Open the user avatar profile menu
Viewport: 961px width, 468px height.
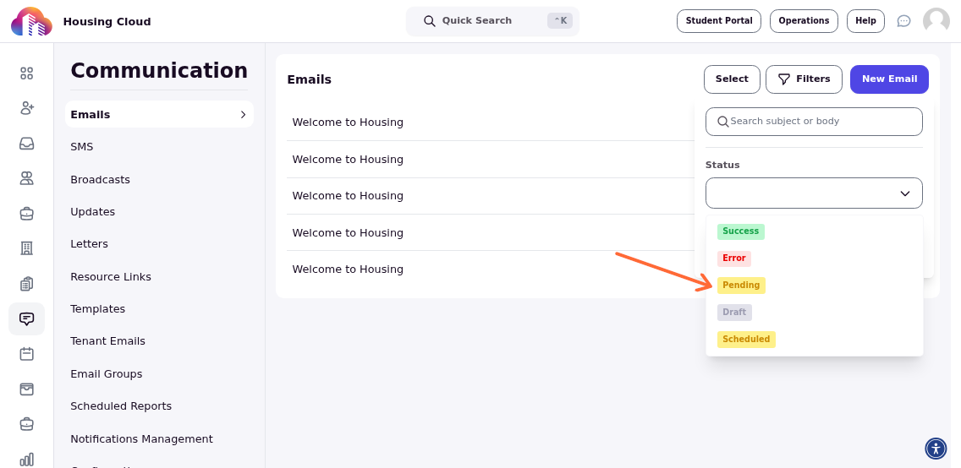click(x=936, y=21)
